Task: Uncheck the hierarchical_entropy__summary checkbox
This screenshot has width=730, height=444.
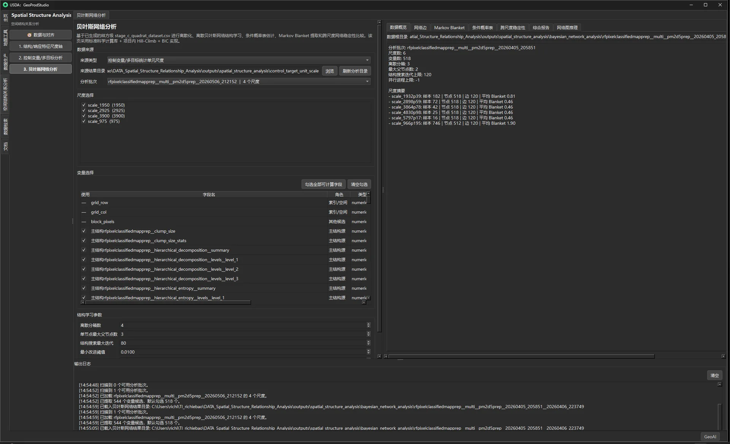Action: click(x=84, y=288)
